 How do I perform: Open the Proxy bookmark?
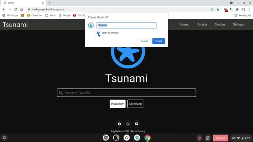tap(51, 15)
